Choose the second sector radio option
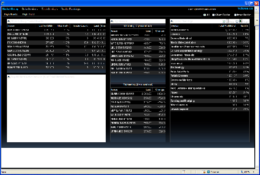This screenshot has width=260, height=175. coord(214,15)
